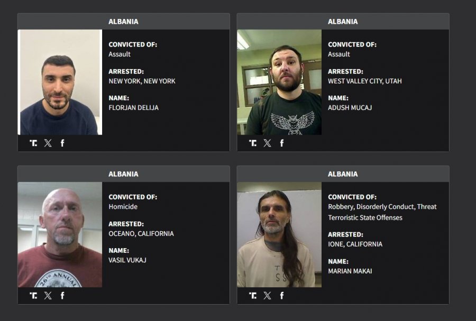Share Marian Makai card on X
The height and width of the screenshot is (321, 476).
pyautogui.click(x=268, y=296)
